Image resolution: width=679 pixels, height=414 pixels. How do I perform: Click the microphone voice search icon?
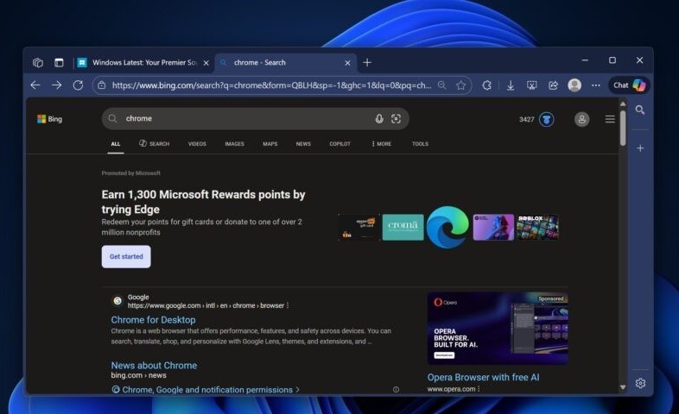(x=379, y=119)
